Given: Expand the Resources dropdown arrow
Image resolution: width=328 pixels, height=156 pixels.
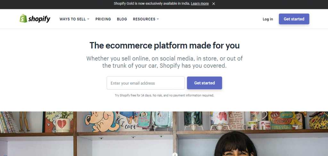Looking at the screenshot, I should (x=158, y=19).
